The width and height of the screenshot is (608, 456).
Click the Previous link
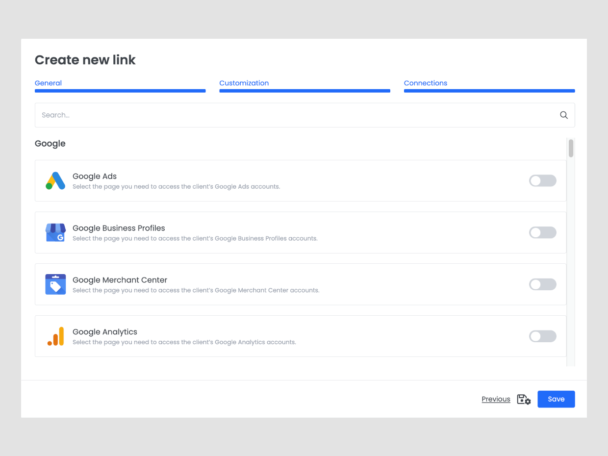[x=496, y=399]
